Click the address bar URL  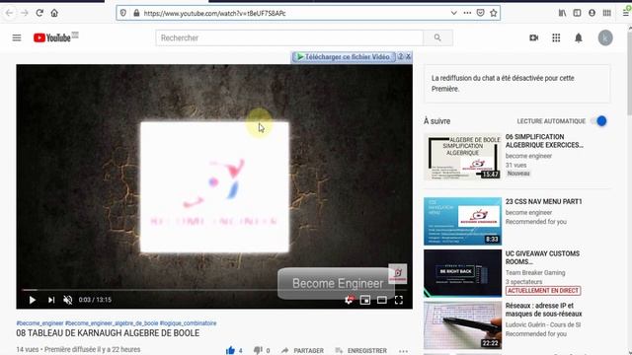[x=214, y=13]
